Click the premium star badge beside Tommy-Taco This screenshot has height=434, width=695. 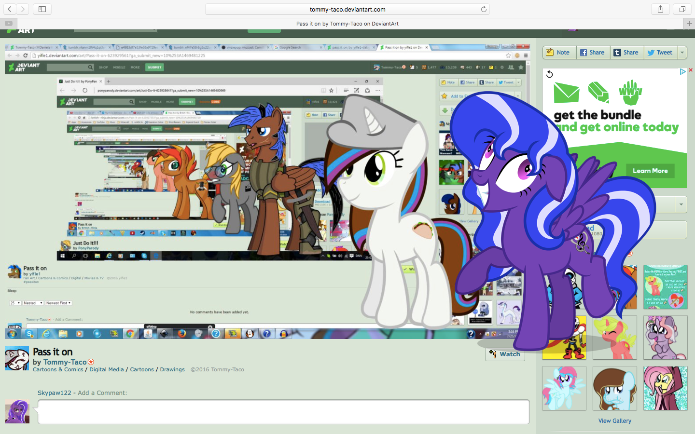(91, 362)
